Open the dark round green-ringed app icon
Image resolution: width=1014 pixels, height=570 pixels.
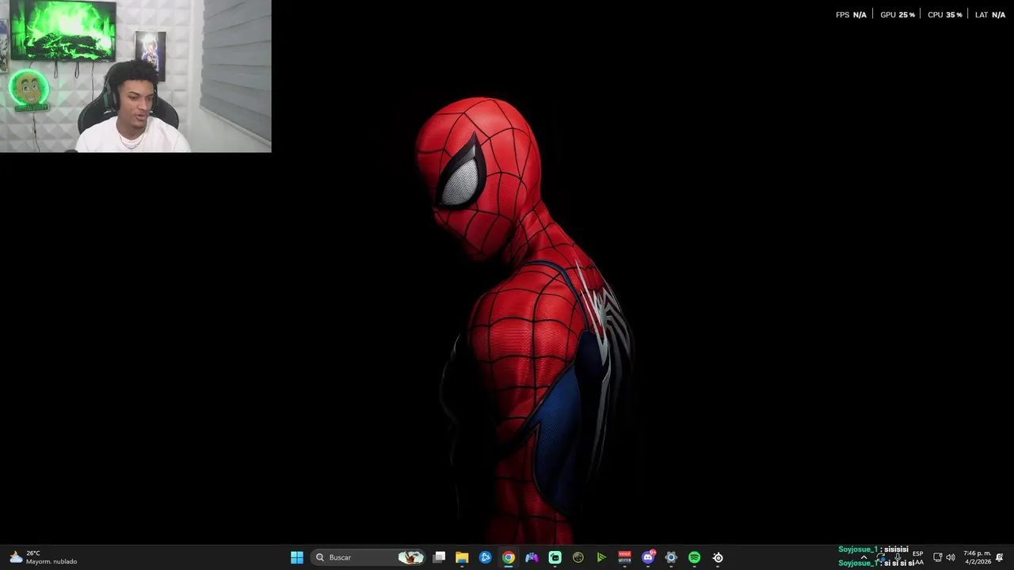(x=578, y=557)
